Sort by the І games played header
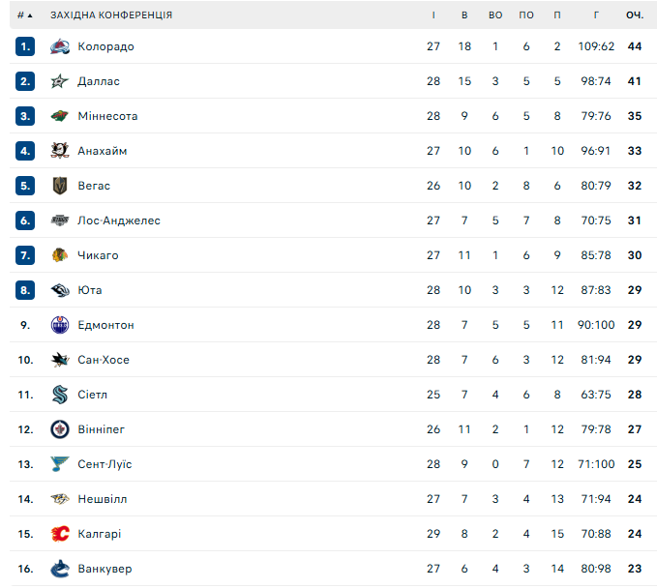Viewport: 657px width, 588px height. (433, 15)
